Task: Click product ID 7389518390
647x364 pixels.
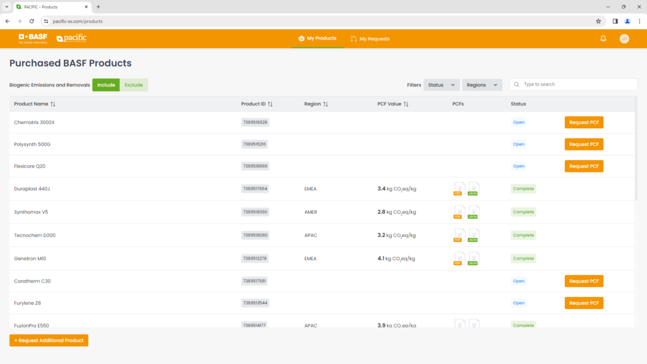Action: pyautogui.click(x=255, y=212)
